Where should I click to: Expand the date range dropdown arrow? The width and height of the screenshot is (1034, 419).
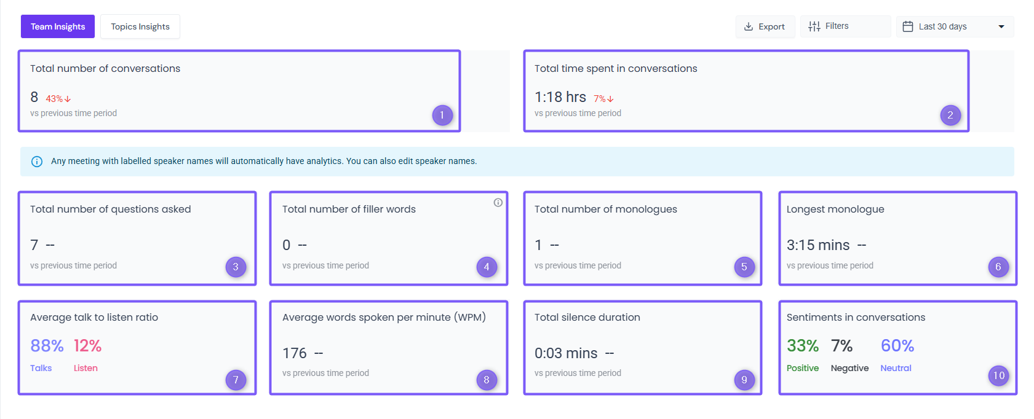point(1001,26)
